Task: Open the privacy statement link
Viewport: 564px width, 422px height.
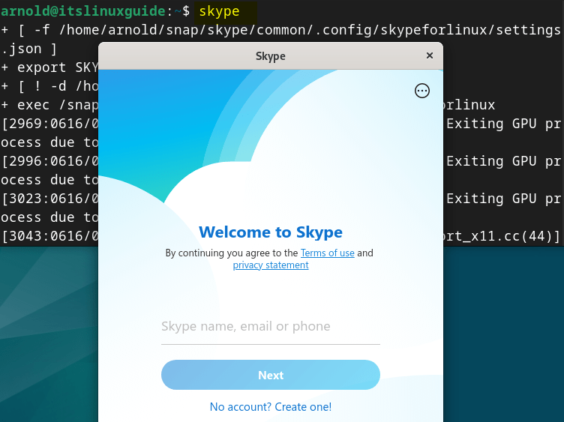Action: (x=271, y=265)
